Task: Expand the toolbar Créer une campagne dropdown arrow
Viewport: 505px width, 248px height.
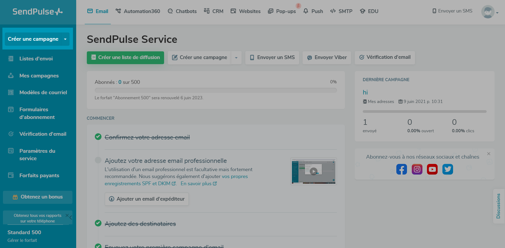Action: coord(236,58)
